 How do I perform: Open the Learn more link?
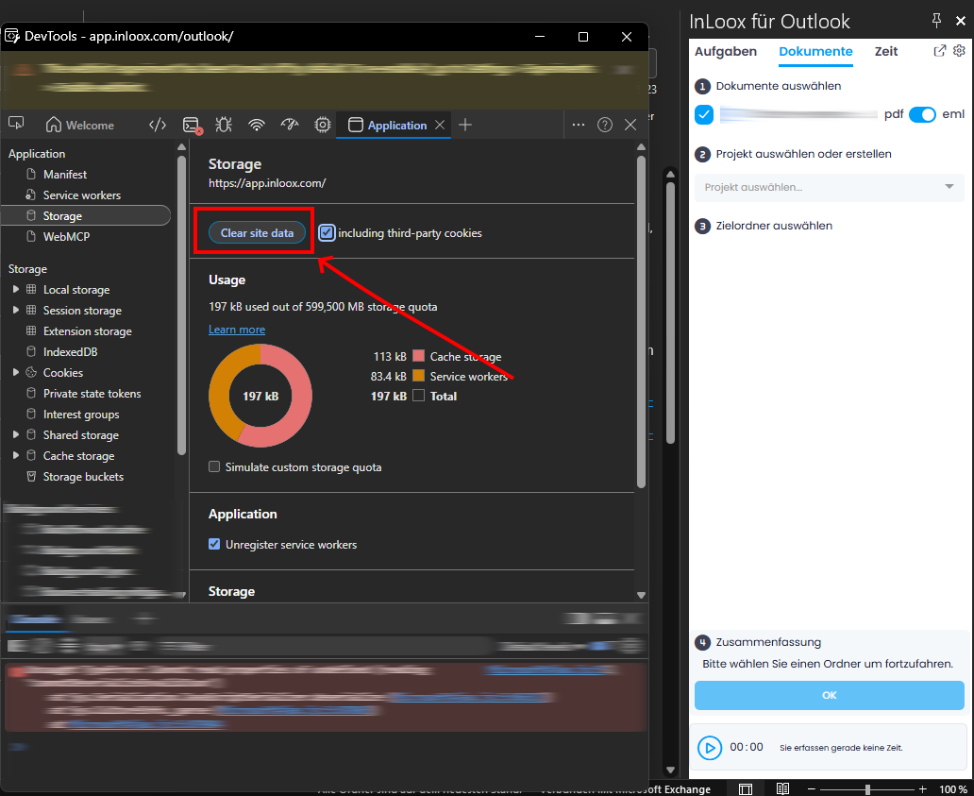pos(237,330)
